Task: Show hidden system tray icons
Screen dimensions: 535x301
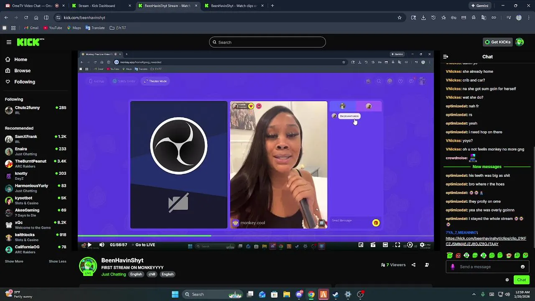Action: tap(474, 294)
